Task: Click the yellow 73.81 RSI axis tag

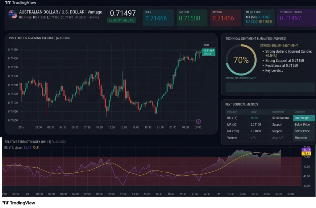Action: click(x=306, y=154)
